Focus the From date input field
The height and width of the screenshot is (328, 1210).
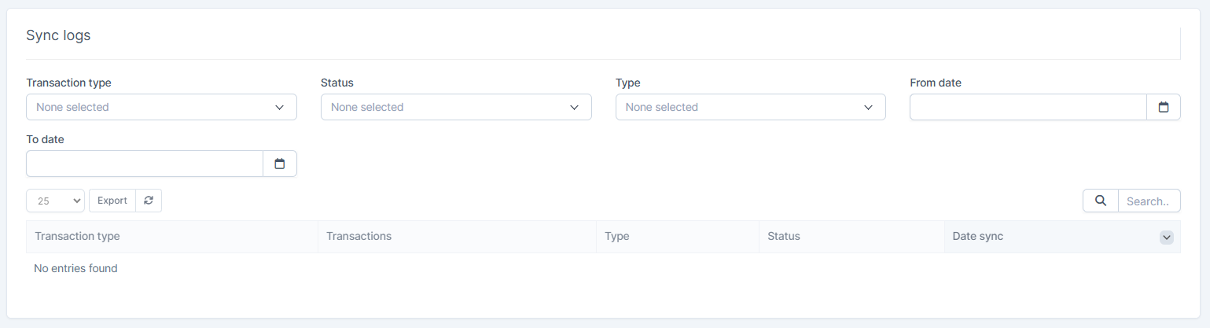1028,107
